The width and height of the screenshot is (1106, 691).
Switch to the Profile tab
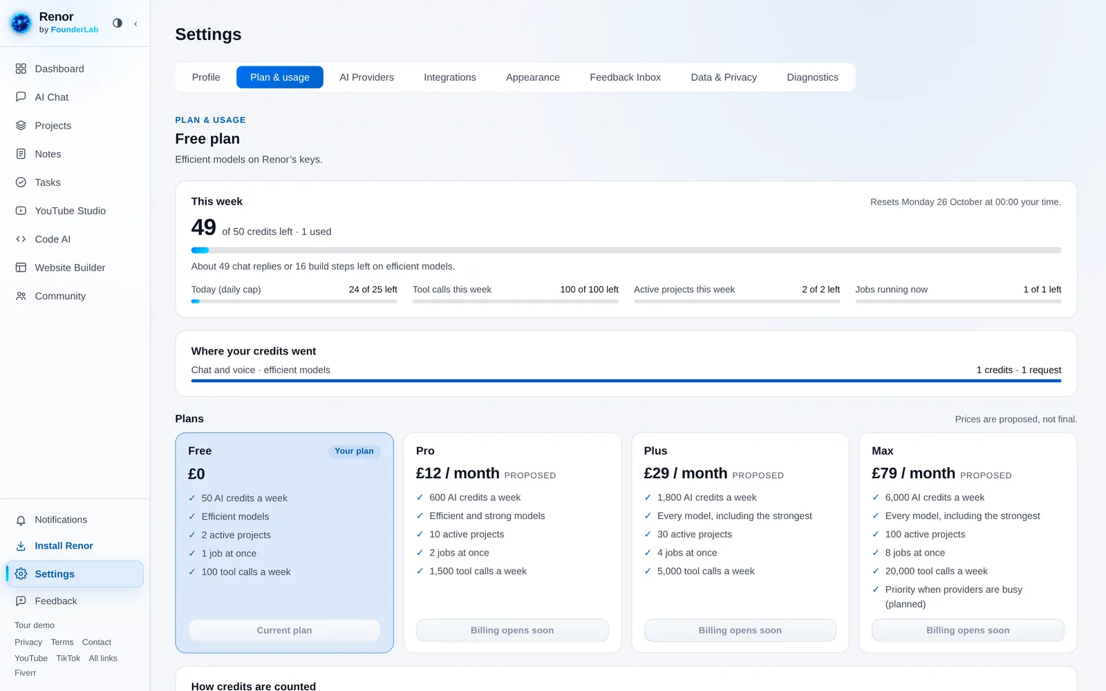click(206, 77)
